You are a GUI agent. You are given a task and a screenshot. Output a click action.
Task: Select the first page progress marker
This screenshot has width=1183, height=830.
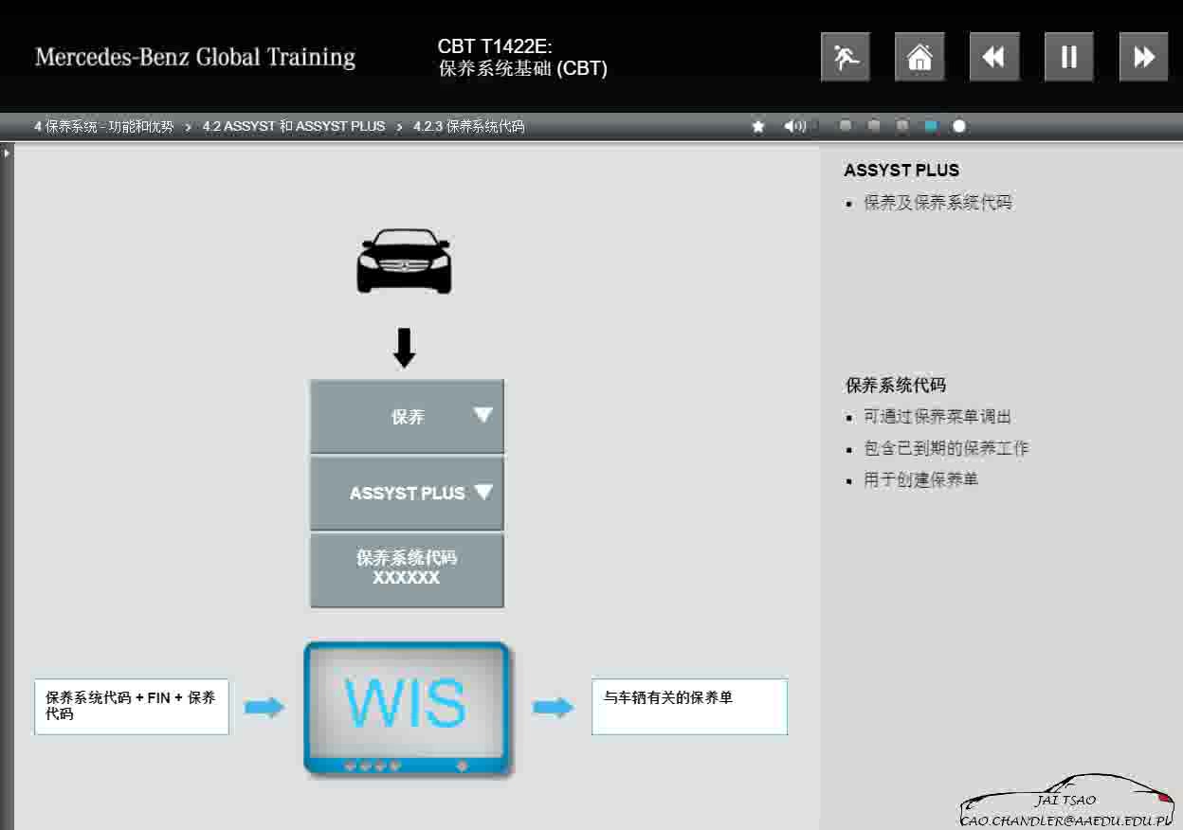click(x=846, y=126)
